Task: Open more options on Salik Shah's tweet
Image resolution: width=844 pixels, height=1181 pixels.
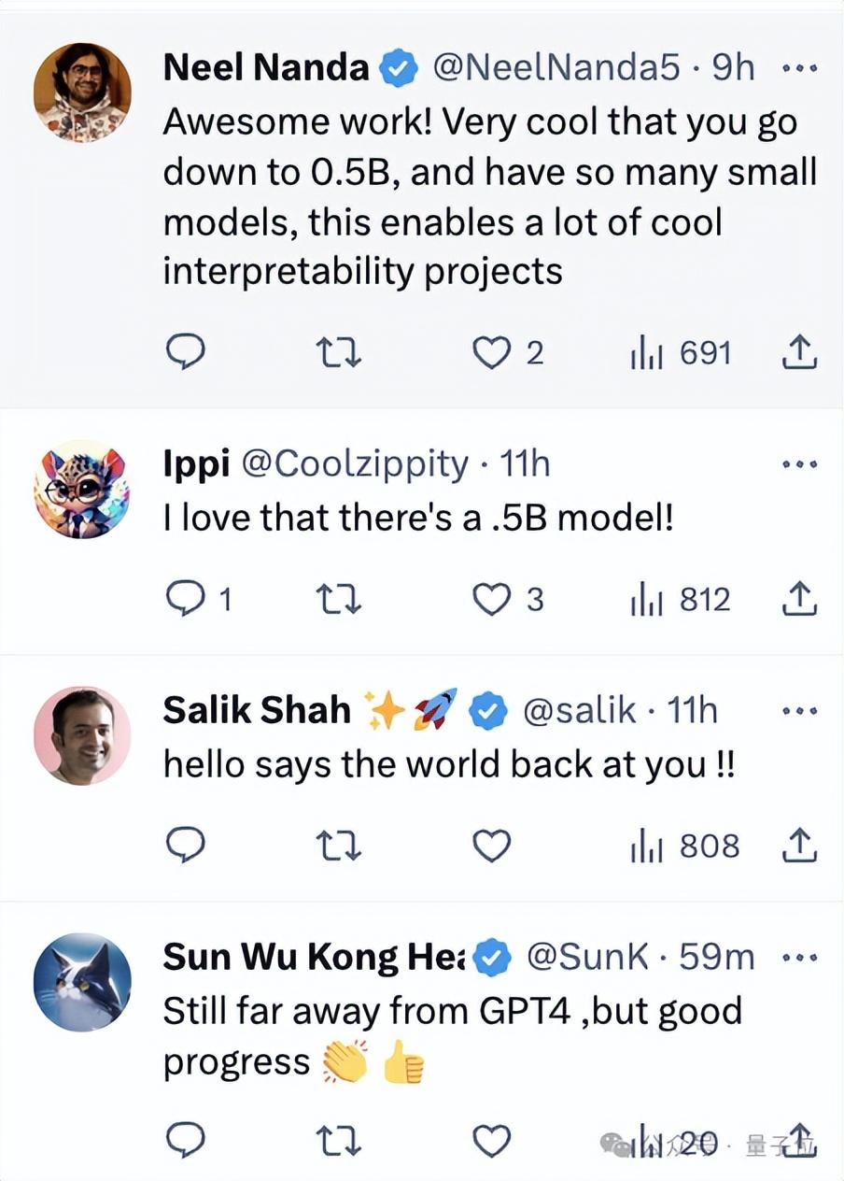Action: [799, 711]
